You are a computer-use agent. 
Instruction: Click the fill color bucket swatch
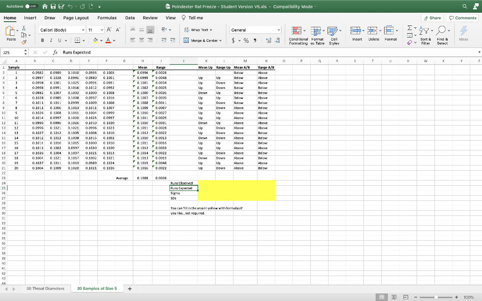[x=95, y=40]
